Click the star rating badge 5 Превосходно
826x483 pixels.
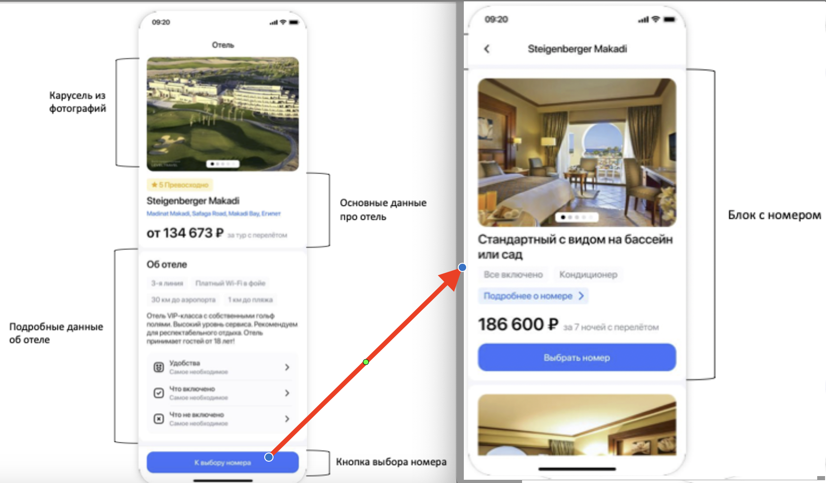coord(180,185)
